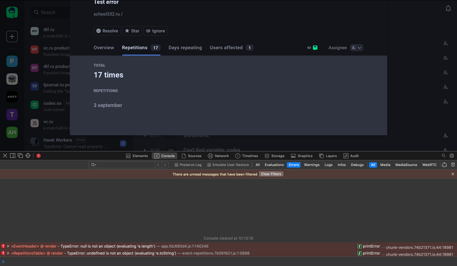The width and height of the screenshot is (457, 266).
Task: Enable Emulate User Gesture
Action: (209, 164)
